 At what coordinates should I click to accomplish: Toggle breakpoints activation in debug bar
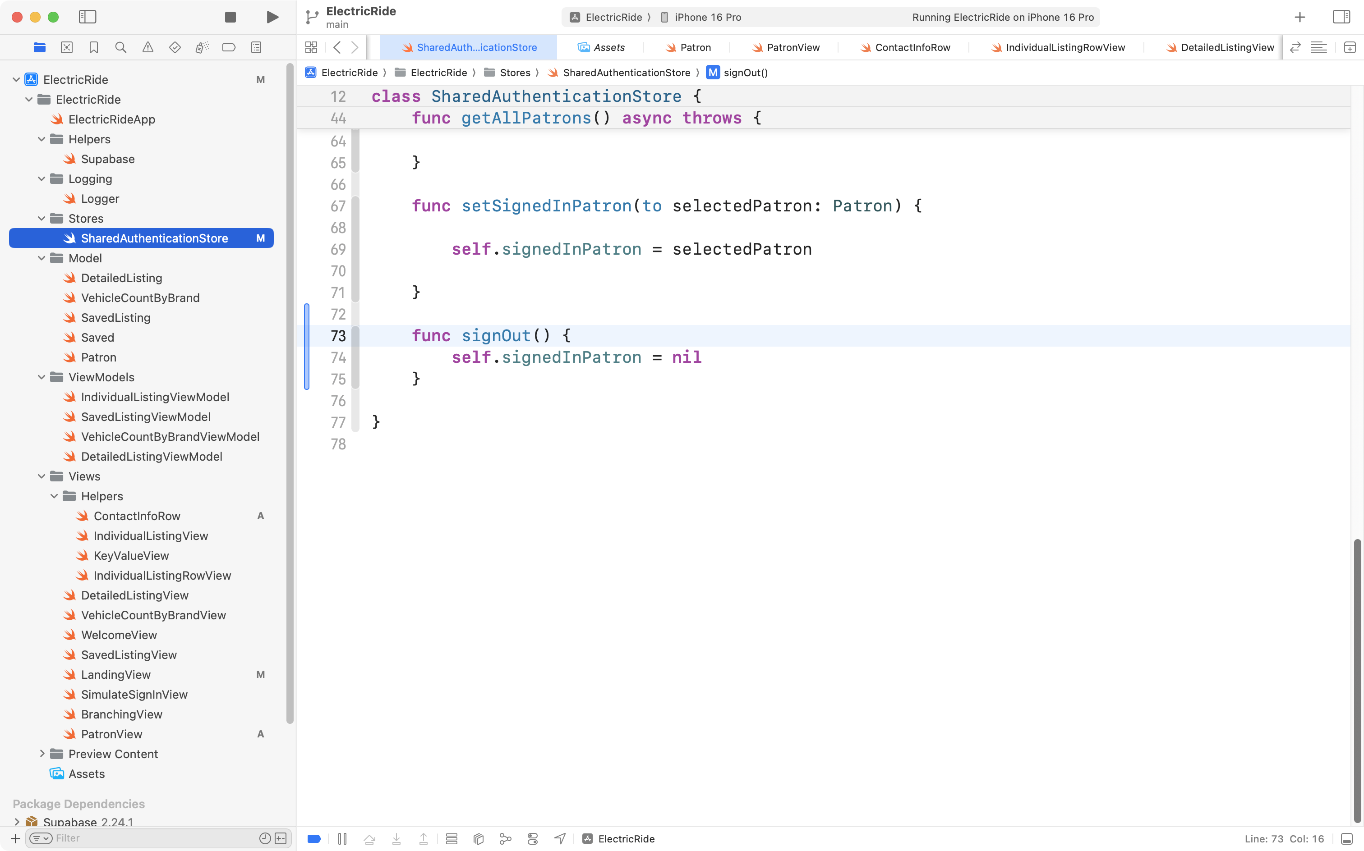(x=314, y=839)
